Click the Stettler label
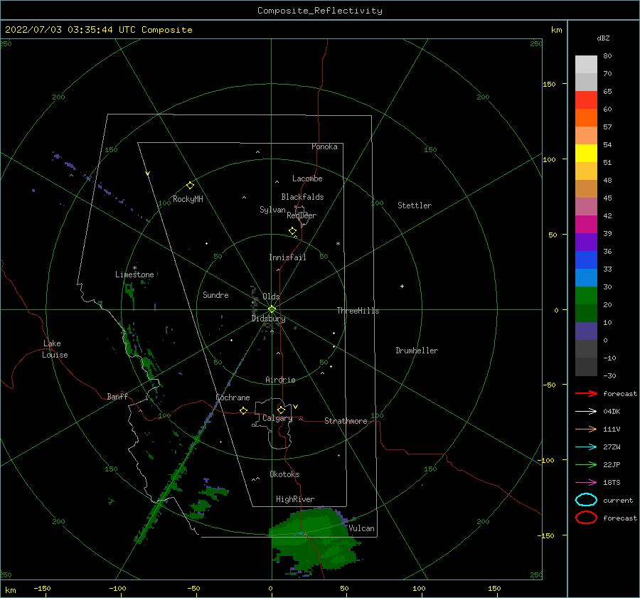The image size is (640, 598). (415, 205)
